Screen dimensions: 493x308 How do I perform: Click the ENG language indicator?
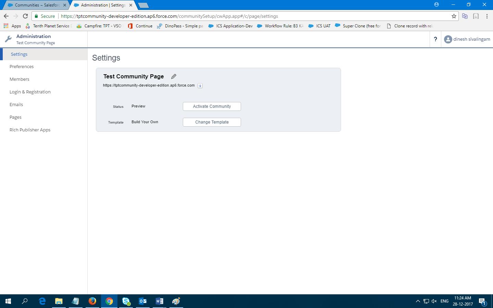point(444,301)
